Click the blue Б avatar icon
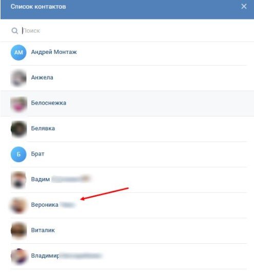Screen dimensions: 254x273 click(18, 154)
